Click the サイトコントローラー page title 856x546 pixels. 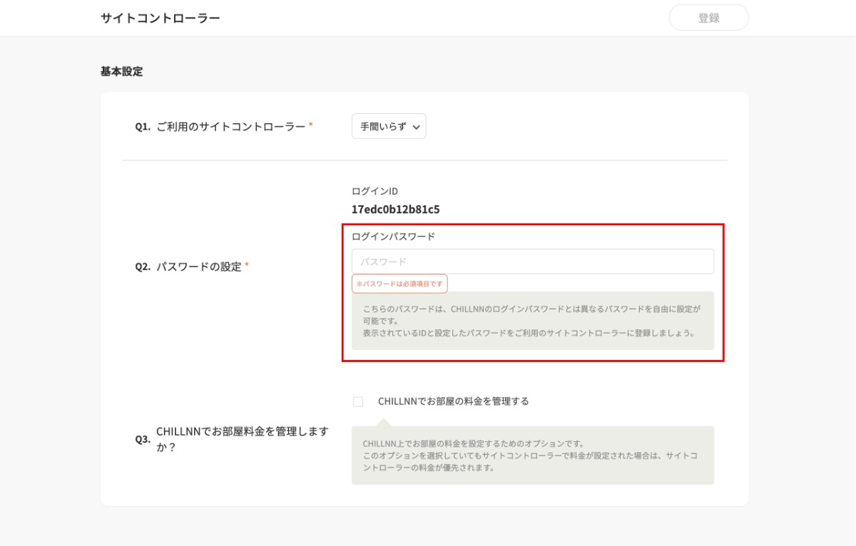[x=160, y=18]
